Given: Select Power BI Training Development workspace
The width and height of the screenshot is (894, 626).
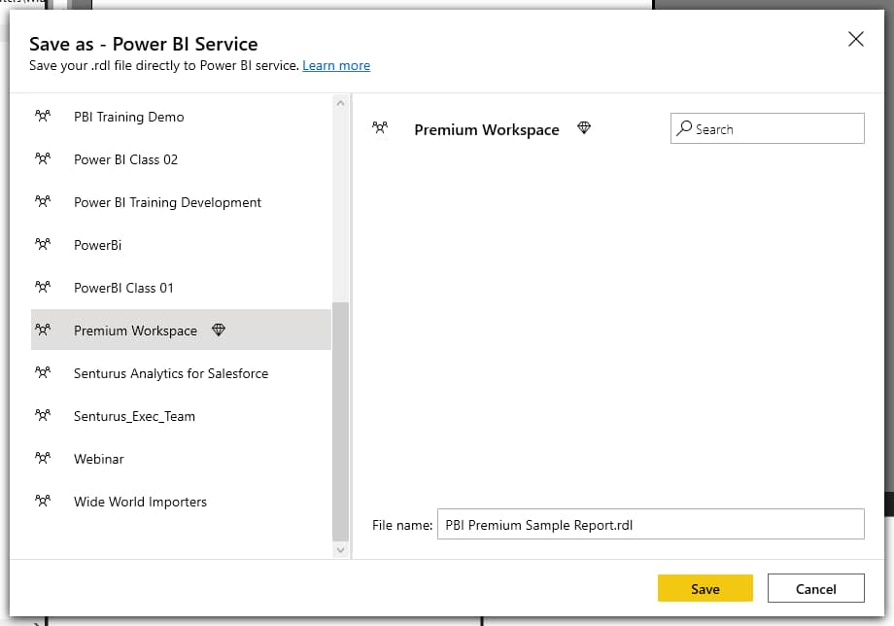Looking at the screenshot, I should 167,202.
